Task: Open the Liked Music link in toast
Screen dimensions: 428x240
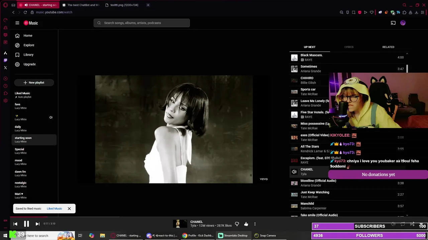Action: pyautogui.click(x=54, y=209)
